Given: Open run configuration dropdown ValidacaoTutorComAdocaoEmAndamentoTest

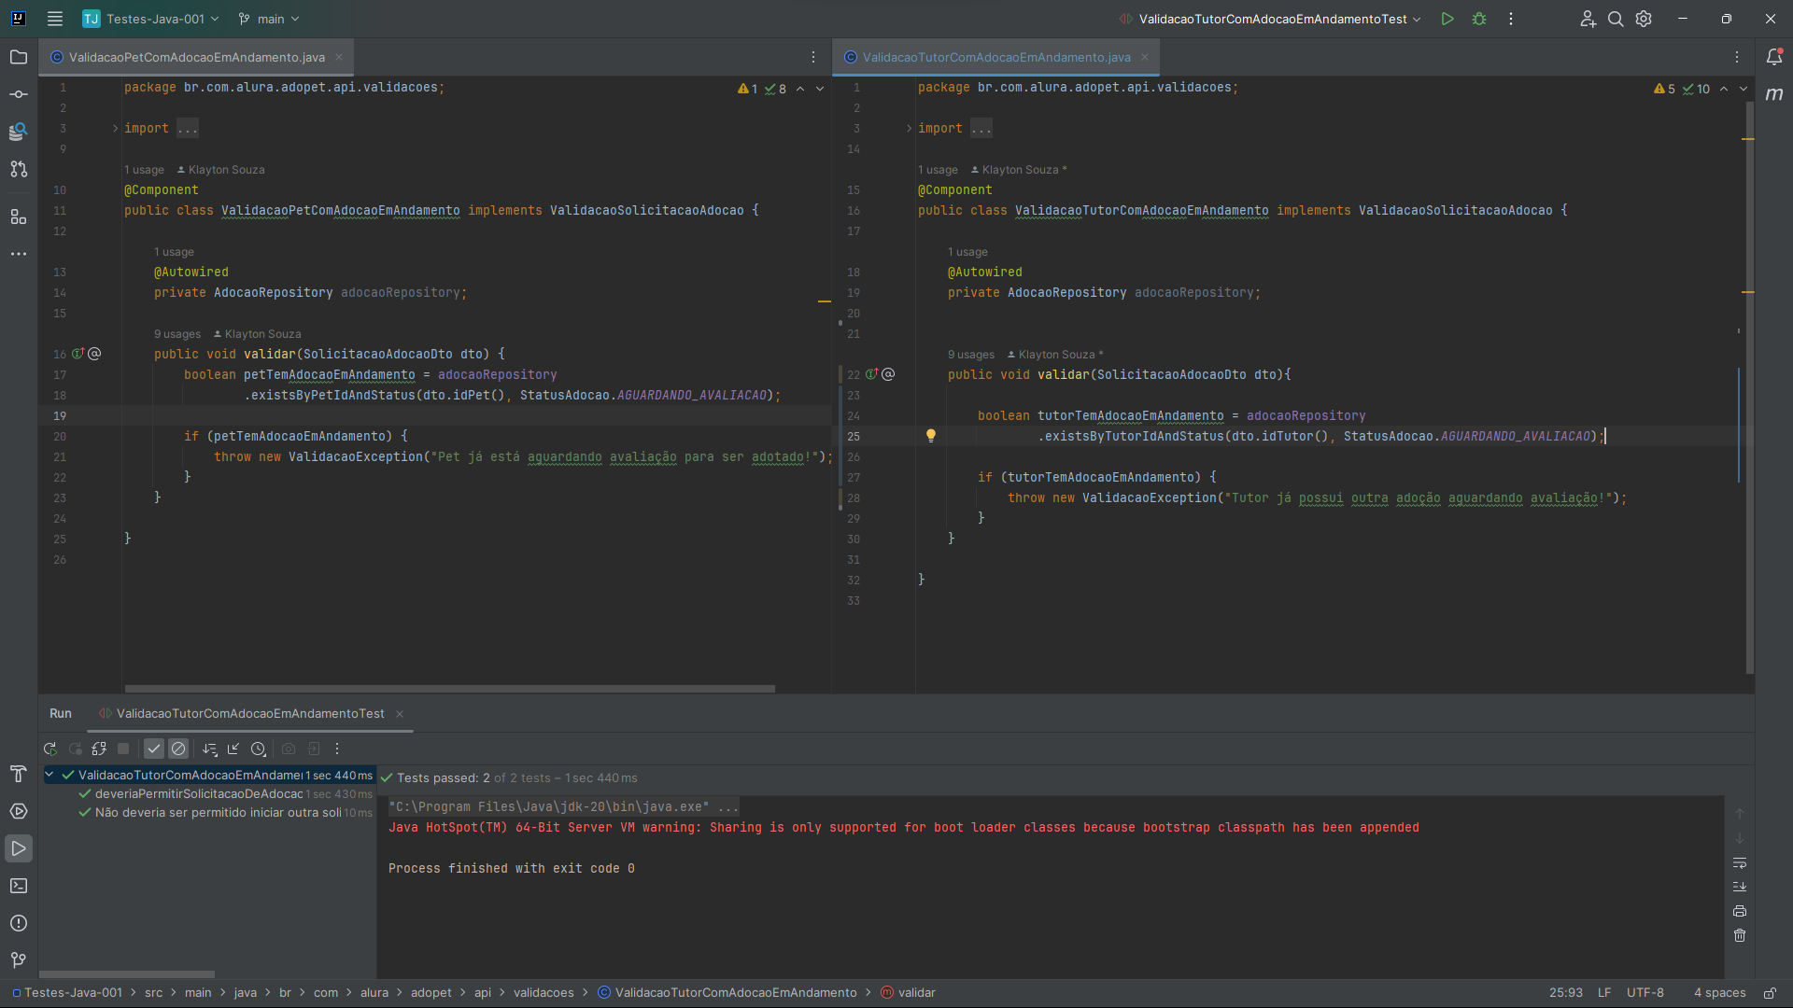Looking at the screenshot, I should [x=1270, y=19].
